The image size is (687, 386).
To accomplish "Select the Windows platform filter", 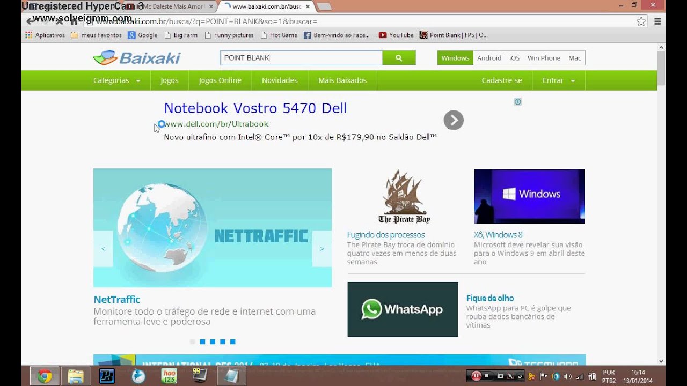I will pyautogui.click(x=455, y=58).
